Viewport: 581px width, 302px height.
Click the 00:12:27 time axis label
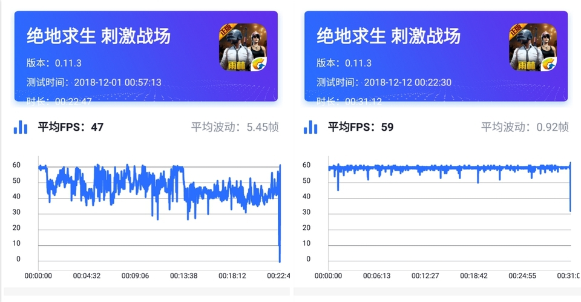tap(425, 276)
